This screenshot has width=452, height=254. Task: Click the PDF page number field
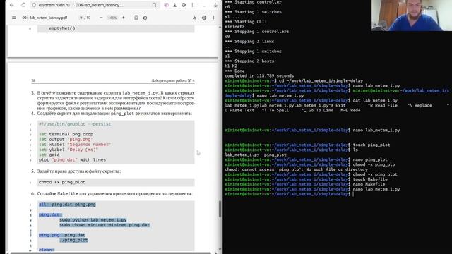(81, 18)
